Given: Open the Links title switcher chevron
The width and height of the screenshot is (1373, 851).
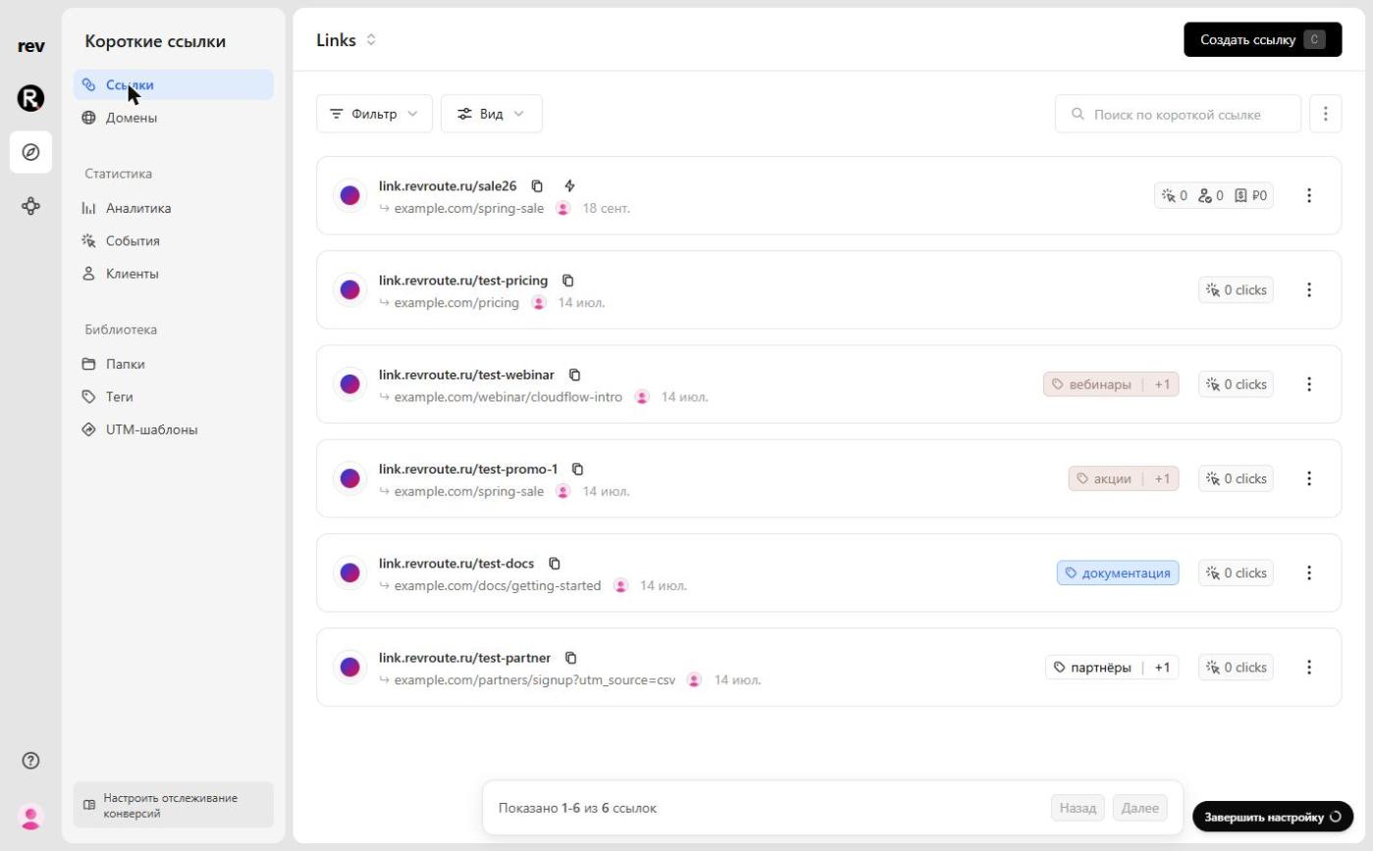Looking at the screenshot, I should (371, 40).
